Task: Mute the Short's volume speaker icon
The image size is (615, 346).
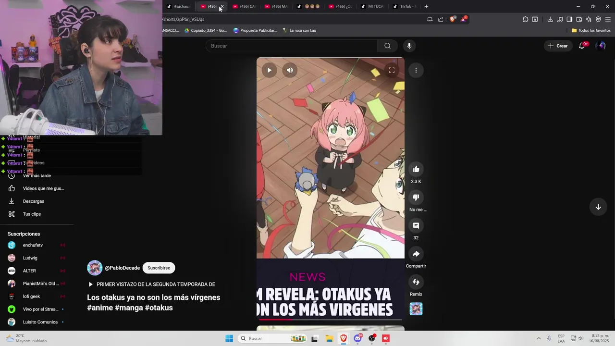Action: point(290,70)
